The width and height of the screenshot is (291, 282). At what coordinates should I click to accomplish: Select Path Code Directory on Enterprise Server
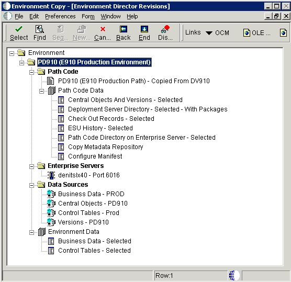[142, 138]
